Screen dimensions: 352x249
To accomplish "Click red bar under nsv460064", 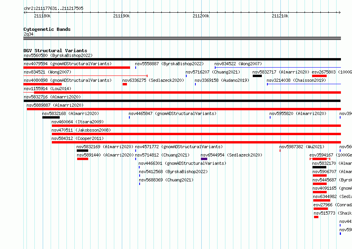I will 197,126.
